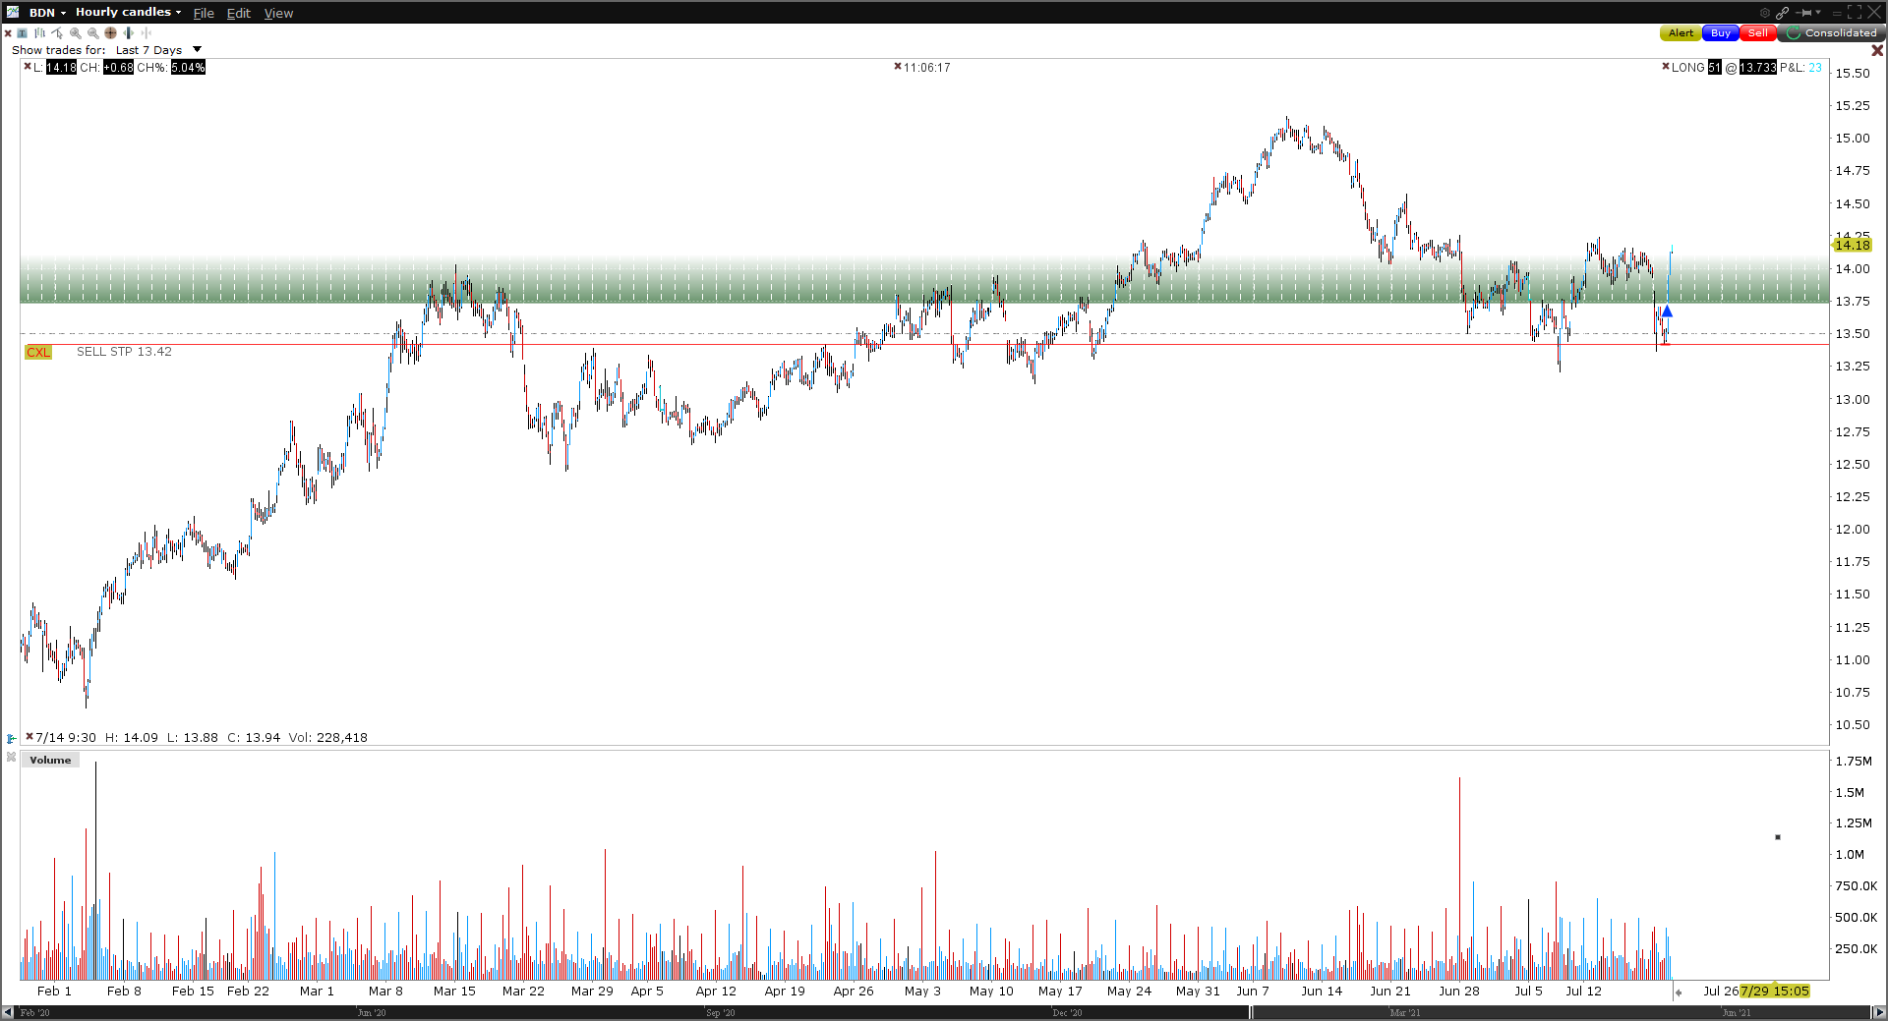
Task: Remove the LONG position label
Action: coord(1666,67)
